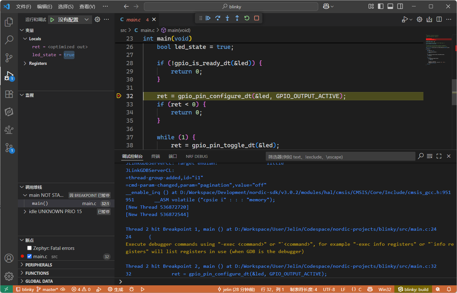Open the Explorer view in activity bar

click(x=9, y=22)
